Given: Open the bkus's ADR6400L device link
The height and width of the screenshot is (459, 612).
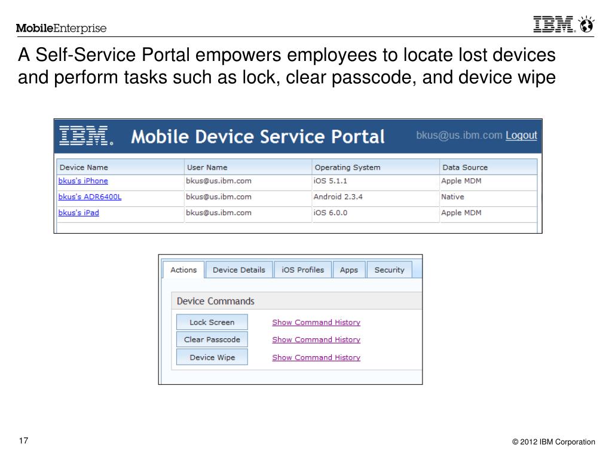Looking at the screenshot, I should click(90, 197).
